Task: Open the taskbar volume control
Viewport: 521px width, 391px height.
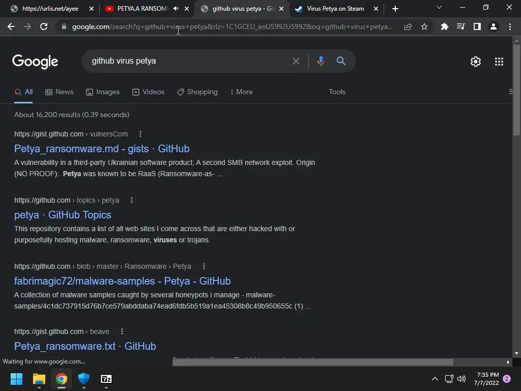Action: [461, 379]
